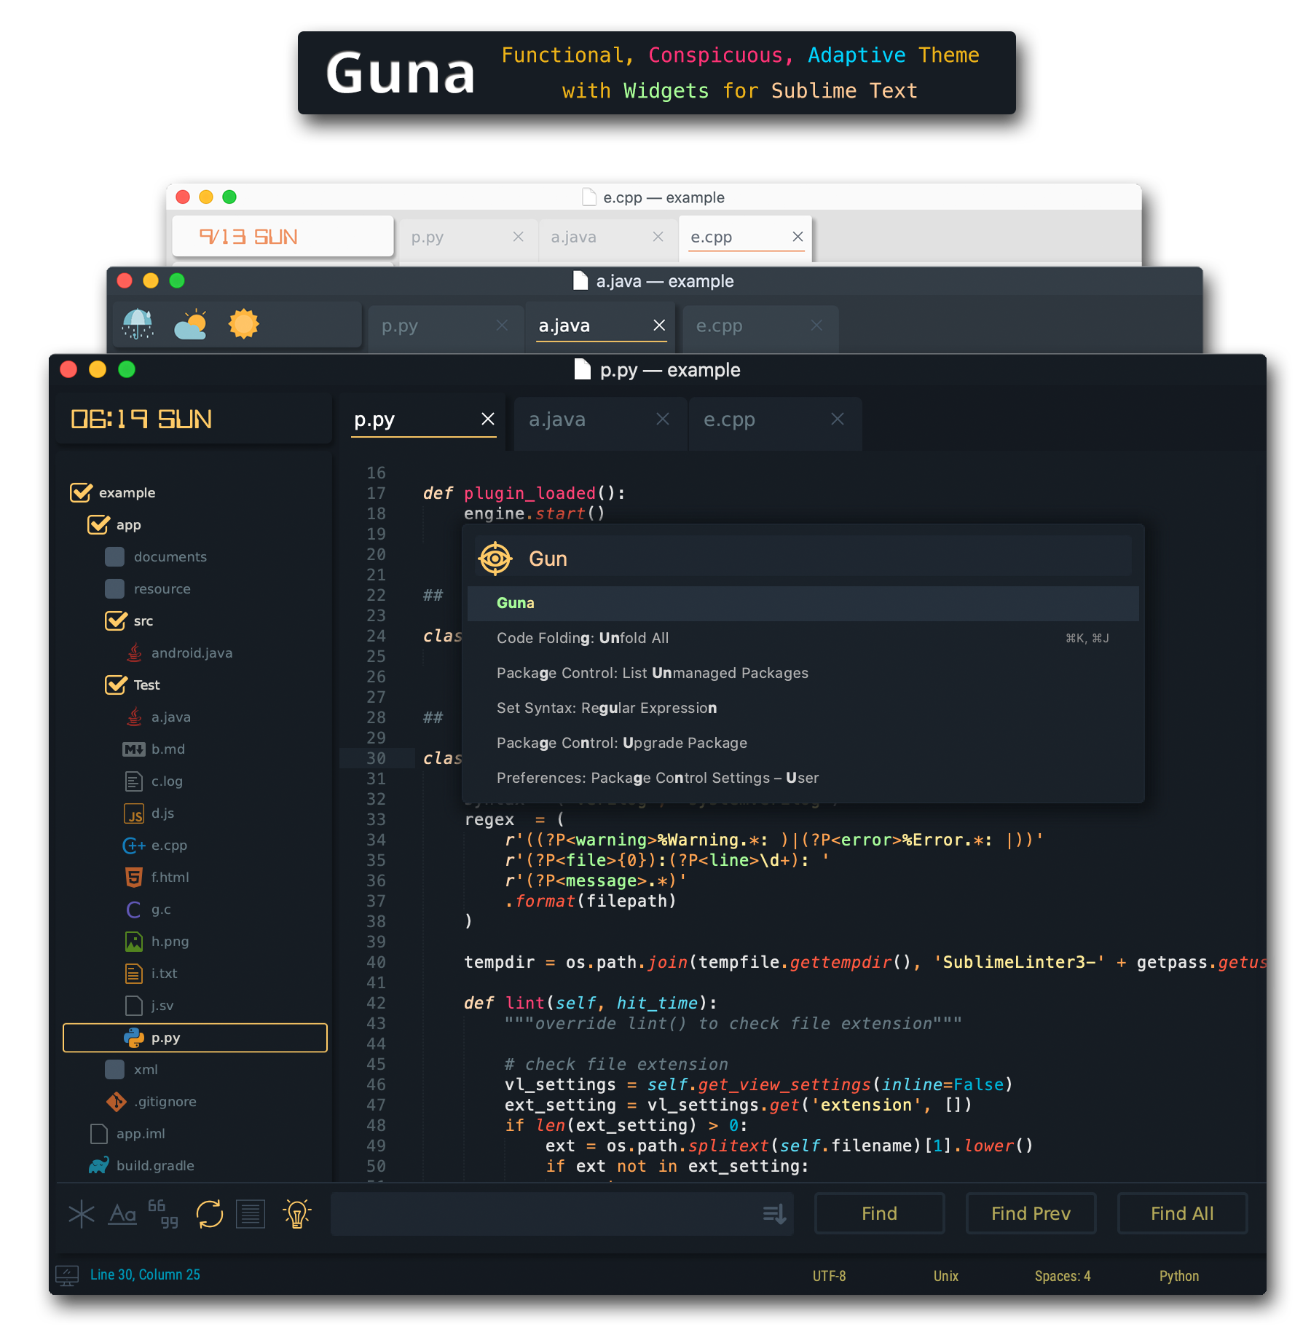The height and width of the screenshot is (1340, 1311).
Task: Open UTF-8 encoding menu in status bar
Action: tap(830, 1276)
